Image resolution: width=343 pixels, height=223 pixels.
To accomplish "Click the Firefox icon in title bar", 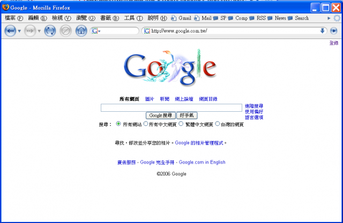I will [5, 7].
